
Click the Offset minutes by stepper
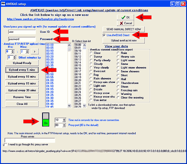click(x=14, y=57)
